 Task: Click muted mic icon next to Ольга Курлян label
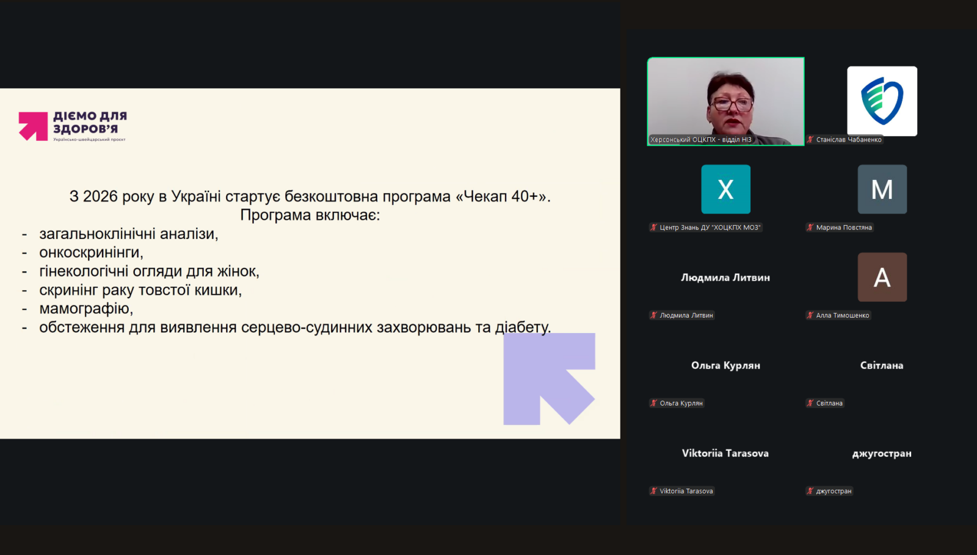pos(653,403)
